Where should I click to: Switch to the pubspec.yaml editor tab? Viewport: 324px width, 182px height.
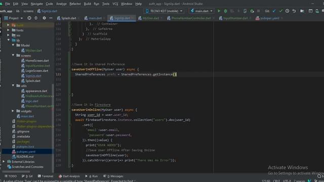point(267,18)
